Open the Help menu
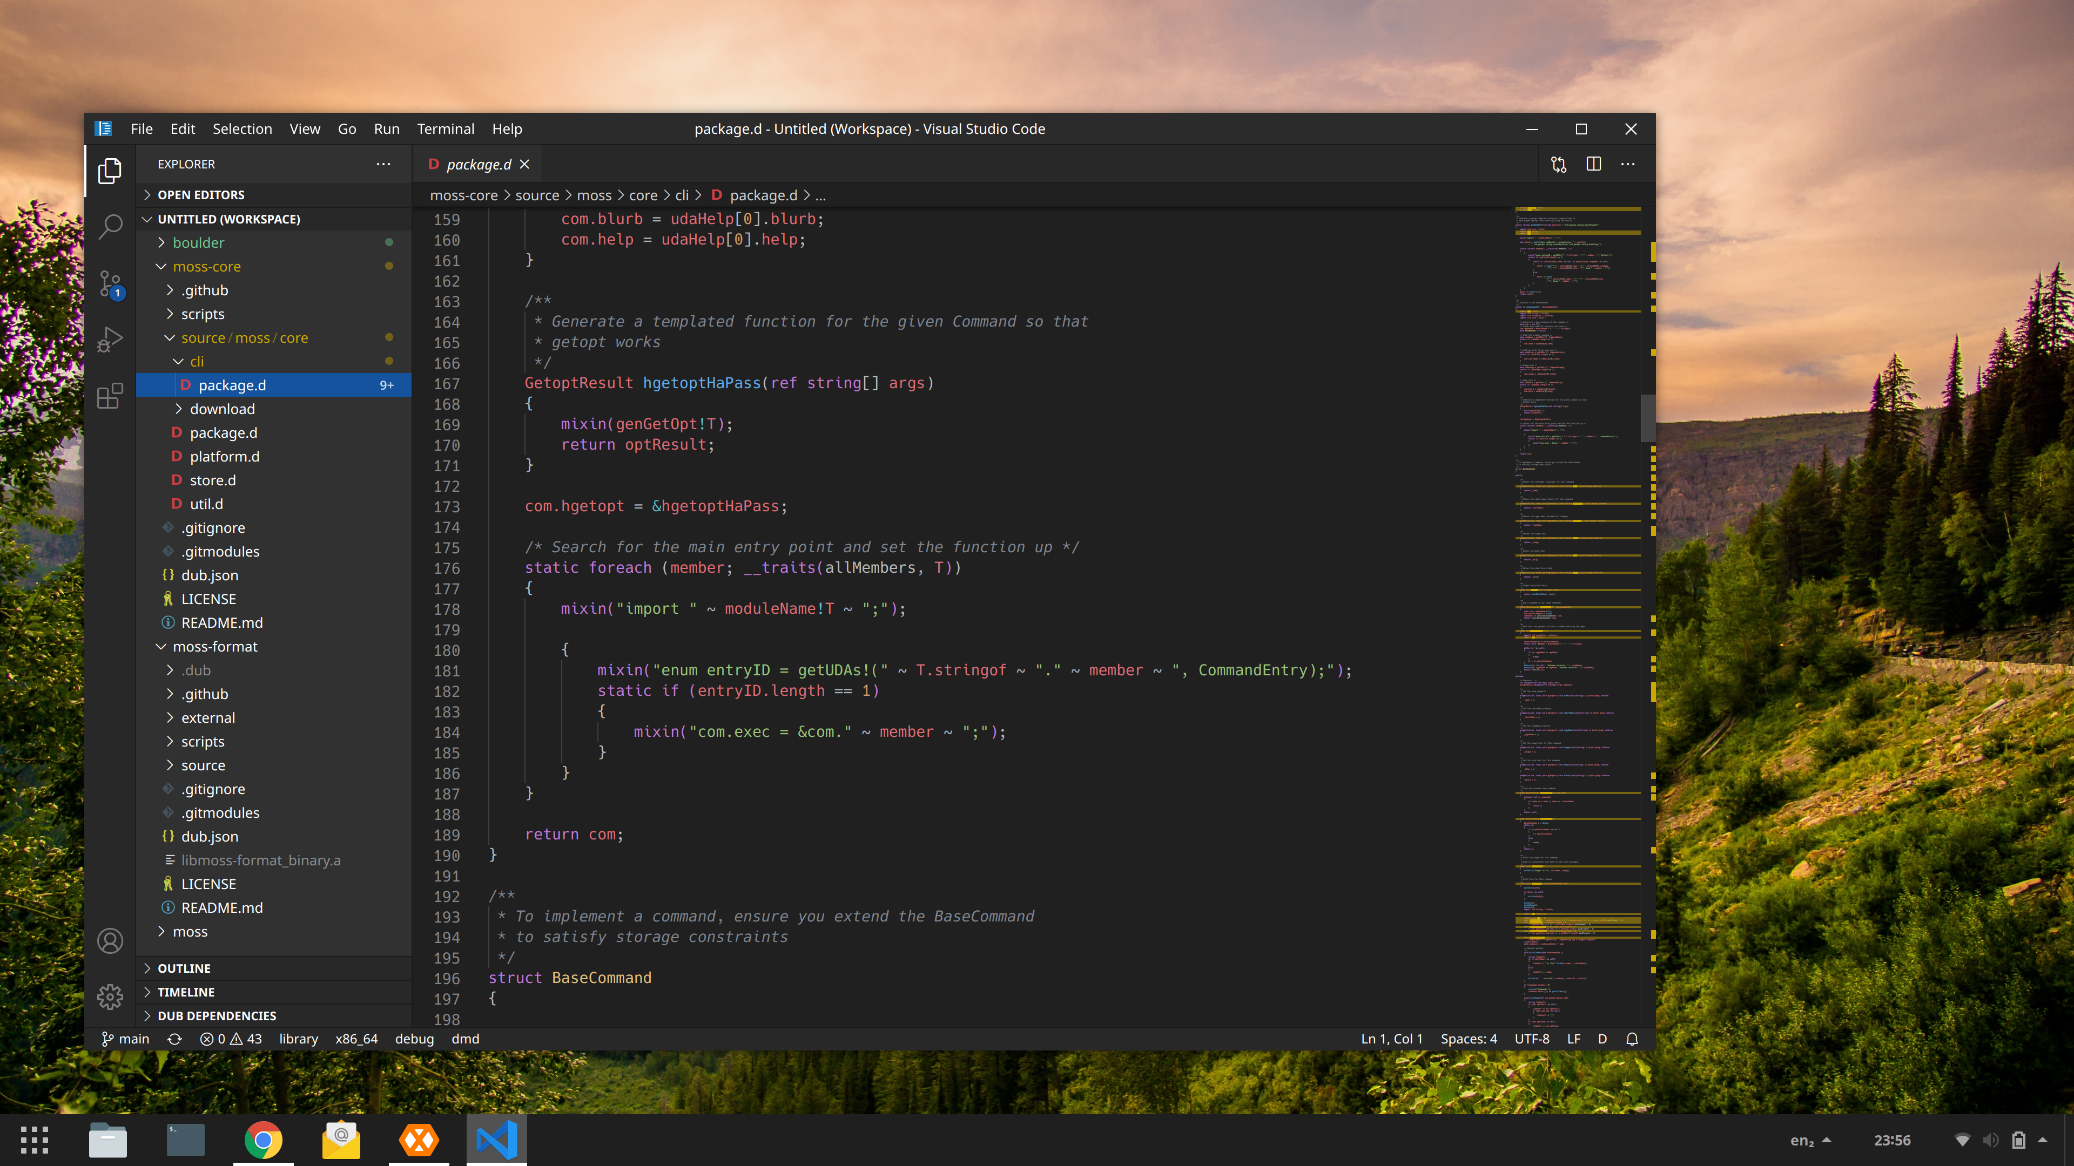This screenshot has width=2074, height=1166. (x=507, y=129)
